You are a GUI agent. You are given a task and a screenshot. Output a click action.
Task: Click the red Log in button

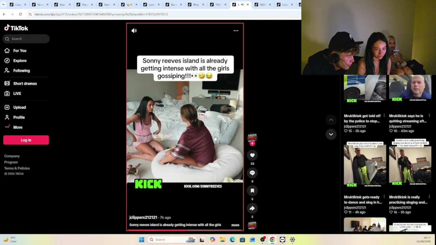[26, 140]
